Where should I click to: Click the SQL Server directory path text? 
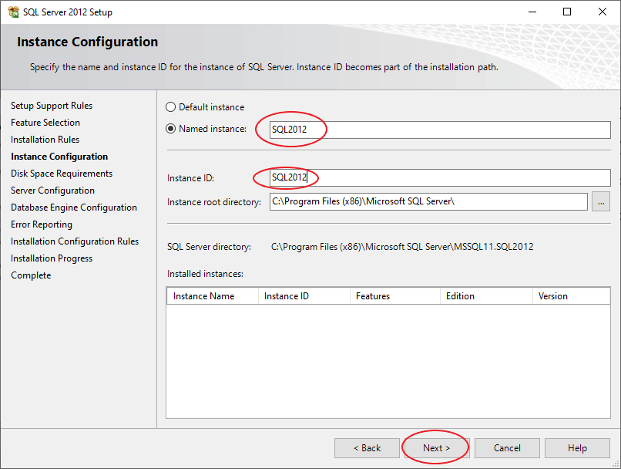click(402, 247)
